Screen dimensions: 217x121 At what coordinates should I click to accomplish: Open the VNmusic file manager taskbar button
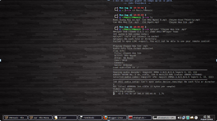pyautogui.click(x=15, y=118)
